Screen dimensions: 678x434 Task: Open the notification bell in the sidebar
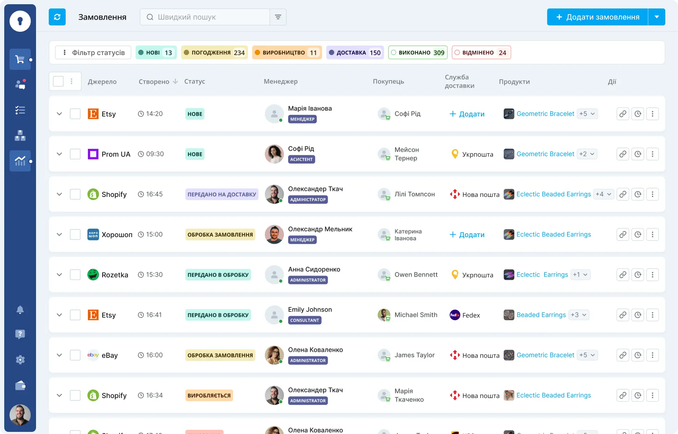[20, 309]
